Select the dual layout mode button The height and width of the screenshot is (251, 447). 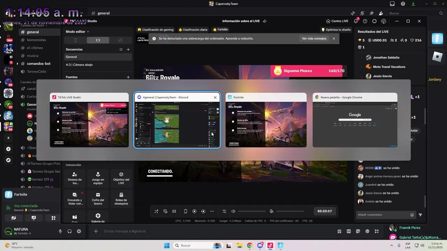tap(120, 40)
